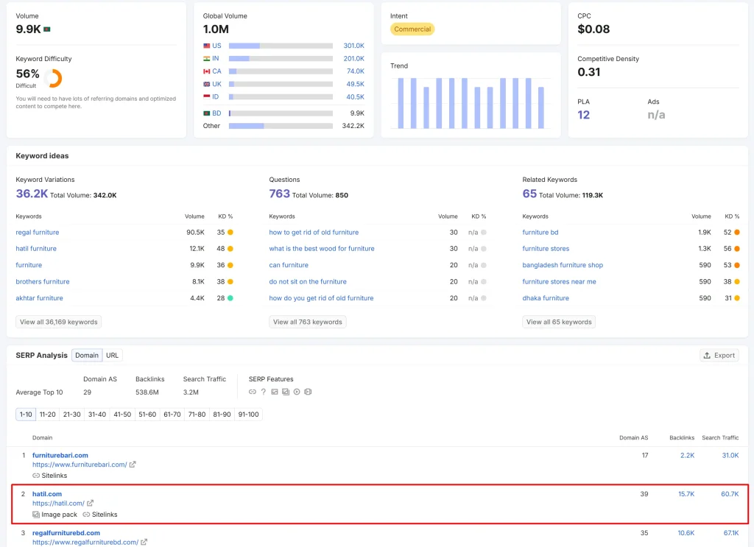Click the video carousel SERP feature icon
This screenshot has width=754, height=547.
click(309, 392)
